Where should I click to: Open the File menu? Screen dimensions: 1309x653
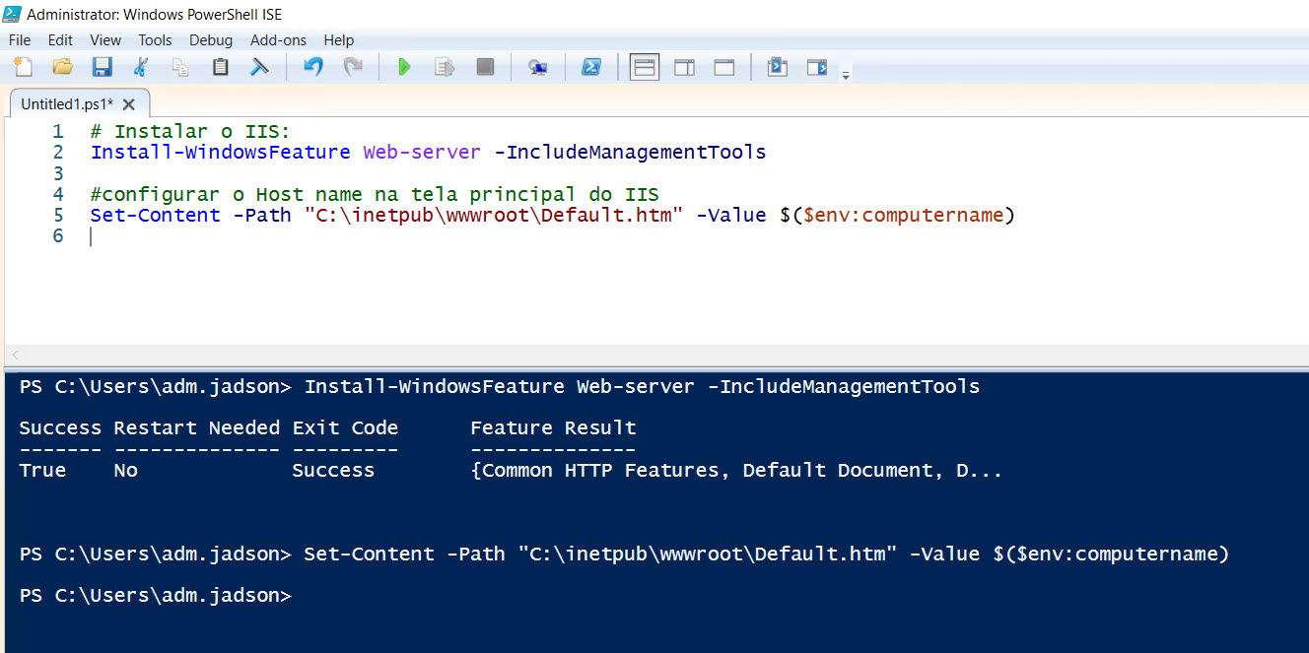20,40
